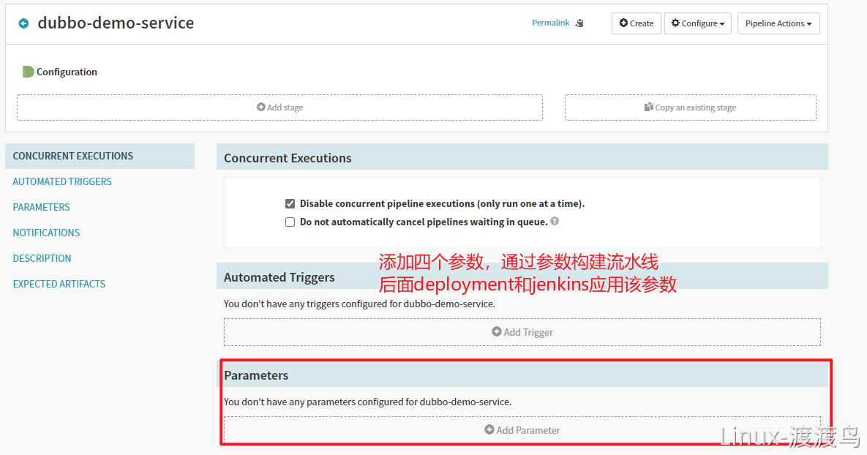This screenshot has width=867, height=455.
Task: Click Add Parameter
Action: pyautogui.click(x=522, y=430)
